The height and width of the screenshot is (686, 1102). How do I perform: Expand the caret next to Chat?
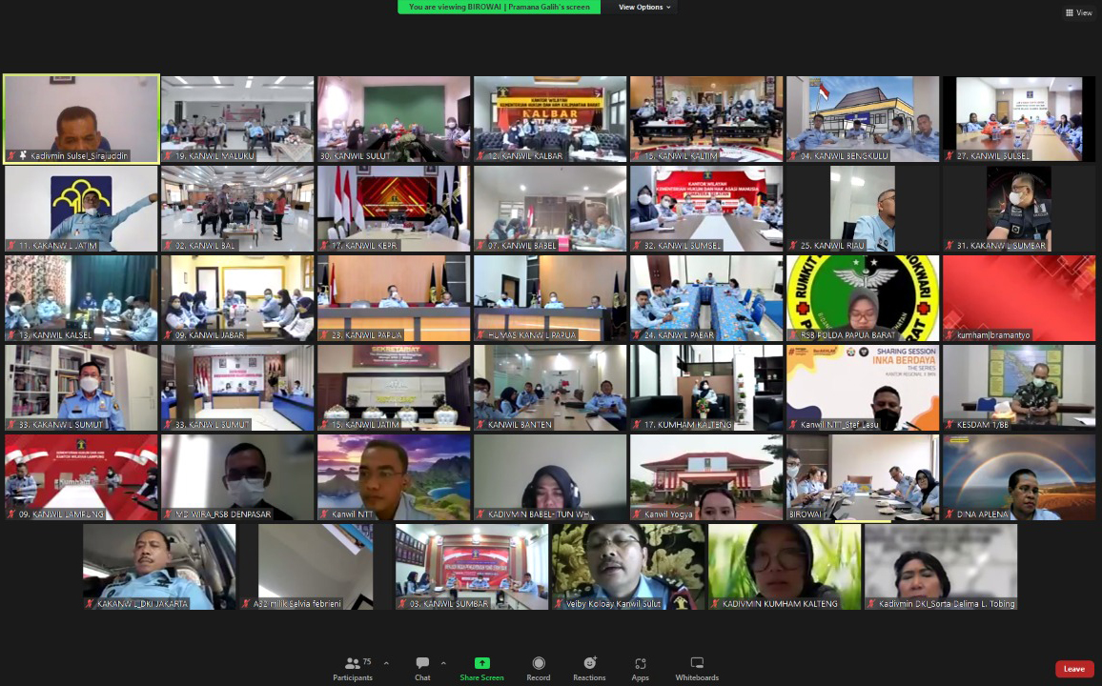443,663
